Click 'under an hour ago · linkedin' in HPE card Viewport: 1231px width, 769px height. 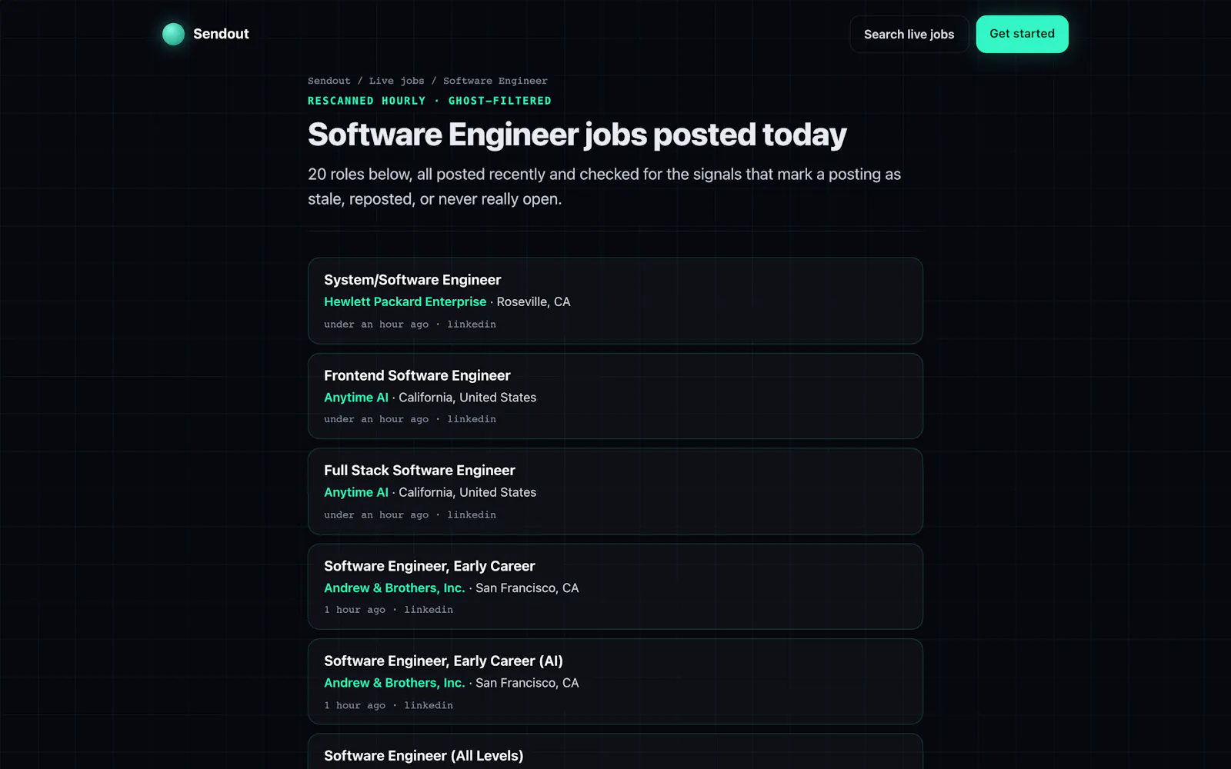pyautogui.click(x=410, y=325)
